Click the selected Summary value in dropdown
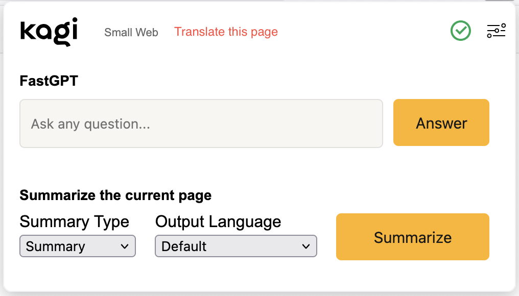519x296 pixels. (x=55, y=246)
